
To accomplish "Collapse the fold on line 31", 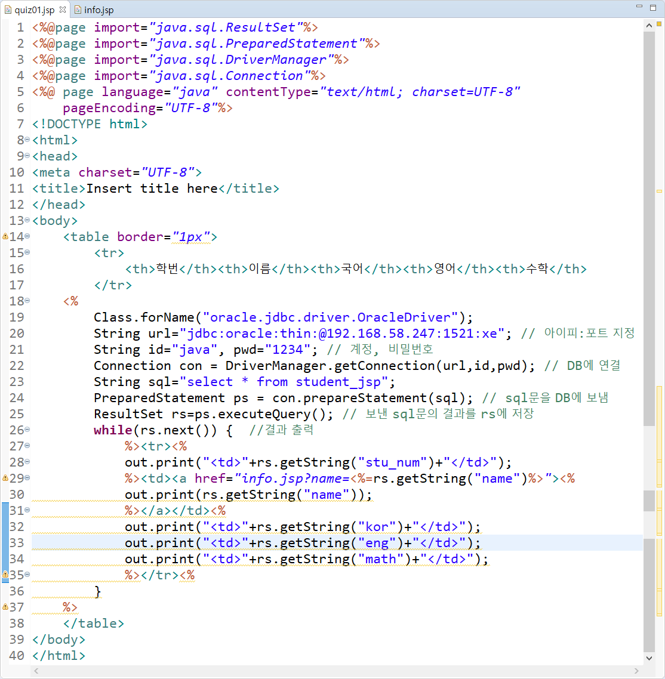I will (x=27, y=510).
